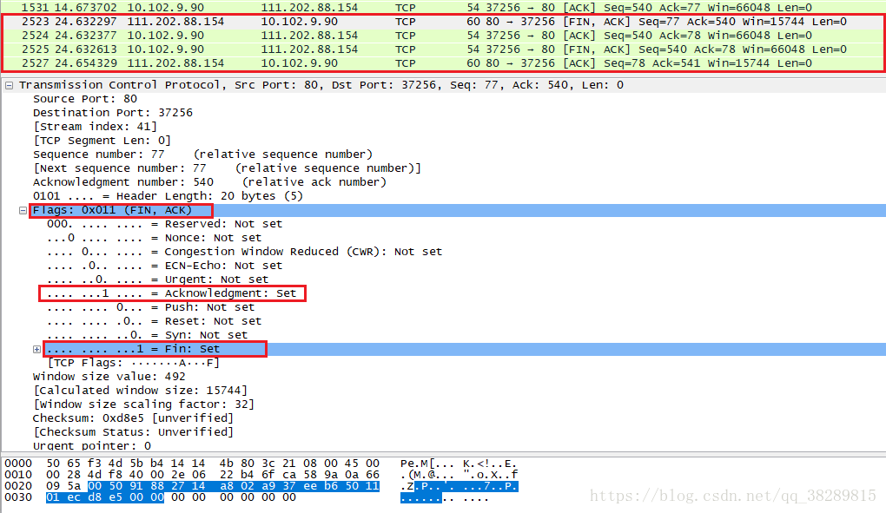Select the Source Port: 80 field
886x513 pixels.
click(85, 99)
